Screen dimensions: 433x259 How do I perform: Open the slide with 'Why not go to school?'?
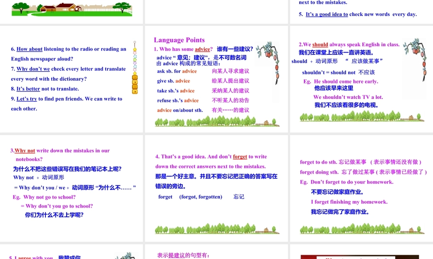(71, 188)
